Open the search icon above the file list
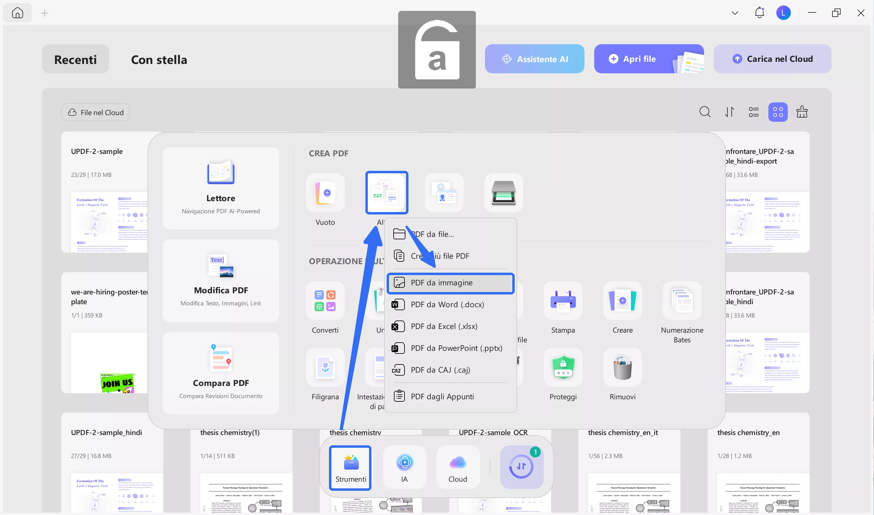 coord(705,112)
